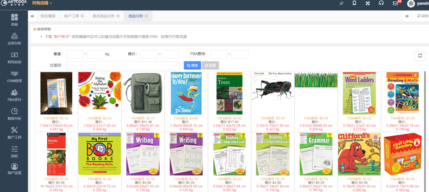This screenshot has width=429, height=192.
Task: Click the maximum FBA费用 input
Action: (x=240, y=54)
